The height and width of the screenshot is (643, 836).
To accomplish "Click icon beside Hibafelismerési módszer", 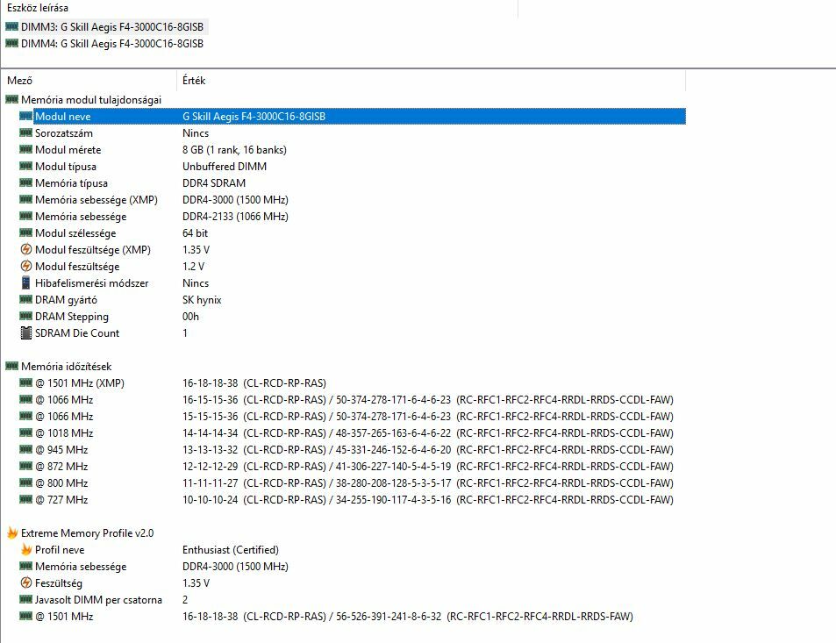I will click(25, 282).
